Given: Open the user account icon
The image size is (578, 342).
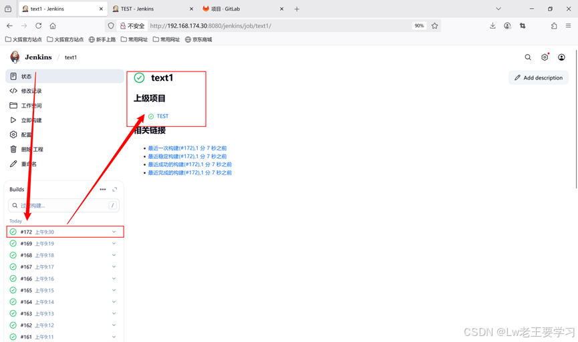Looking at the screenshot, I should (x=561, y=57).
